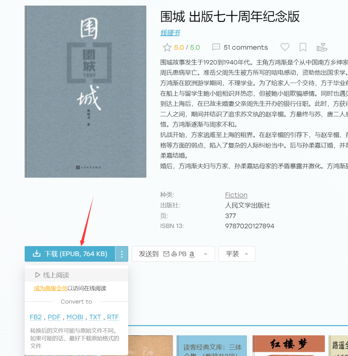The width and height of the screenshot is (348, 356).
Task: Click the gift-hand donate icon
Action: (x=322, y=47)
